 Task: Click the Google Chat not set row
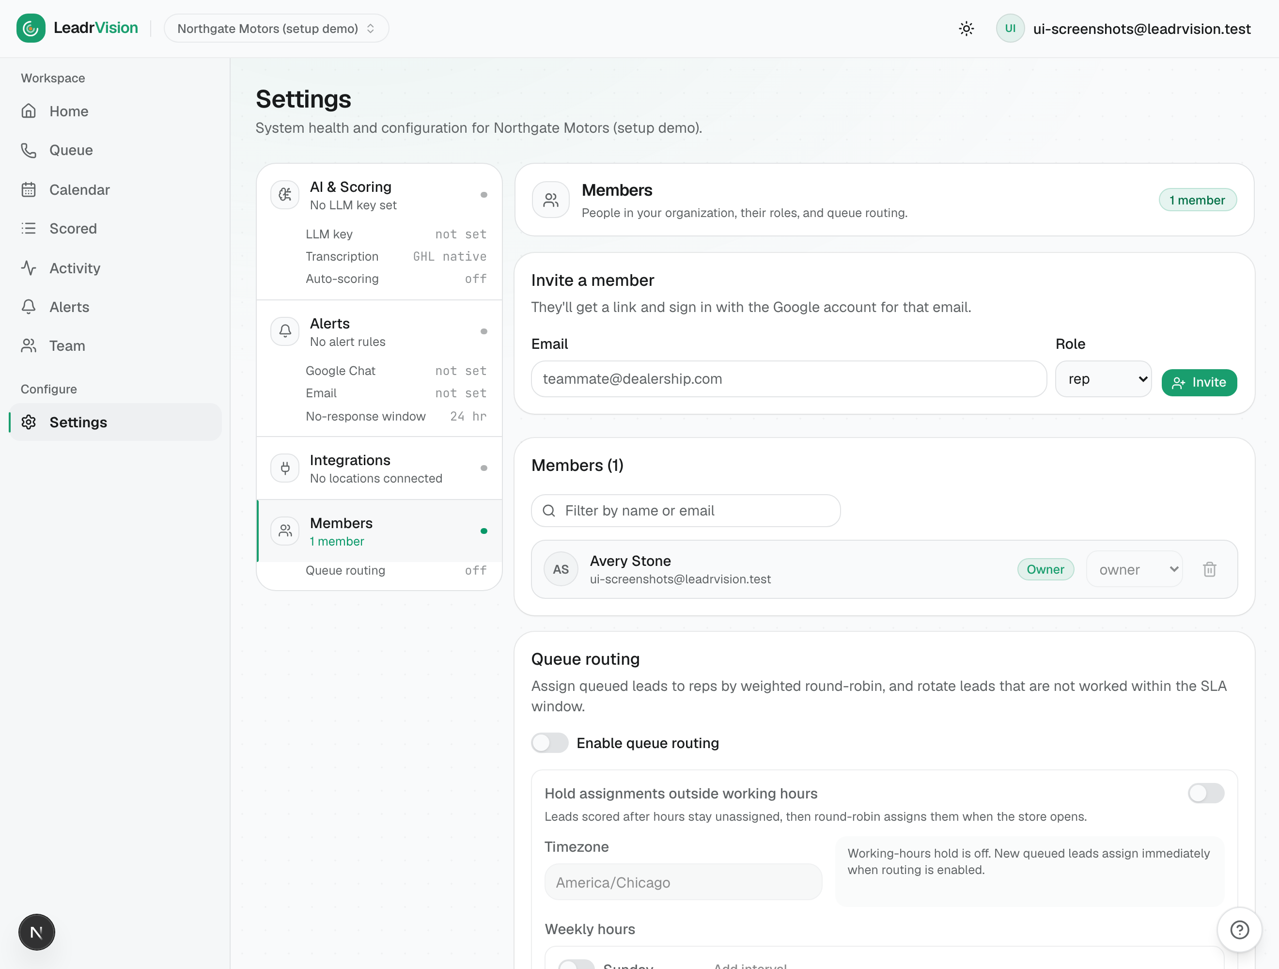pyautogui.click(x=396, y=371)
